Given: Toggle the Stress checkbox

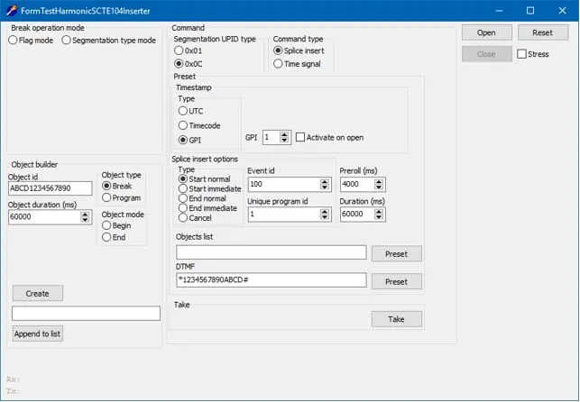Looking at the screenshot, I should 522,54.
